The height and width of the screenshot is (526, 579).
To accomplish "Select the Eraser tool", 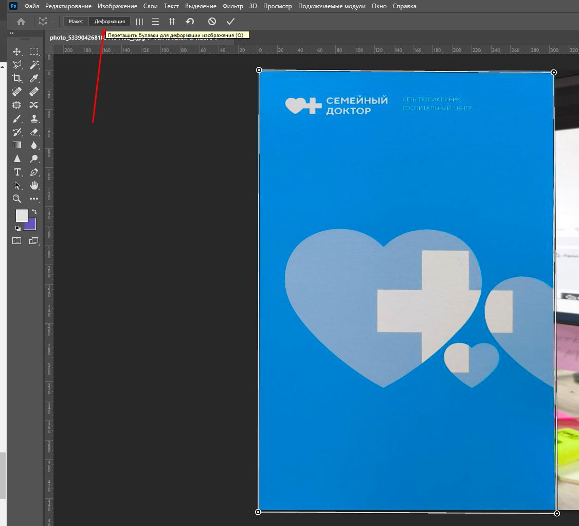I will point(34,132).
